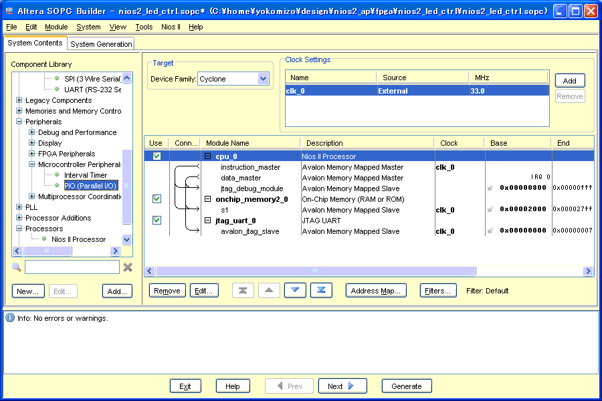Expand the PLL tree node
This screenshot has width=602, height=401.
click(x=19, y=207)
